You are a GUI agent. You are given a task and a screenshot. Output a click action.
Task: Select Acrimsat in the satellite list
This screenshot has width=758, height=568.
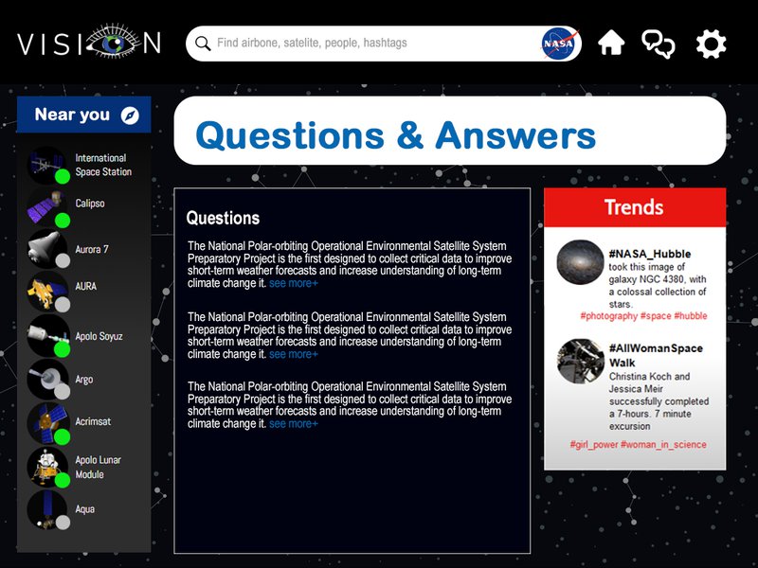[x=93, y=421]
